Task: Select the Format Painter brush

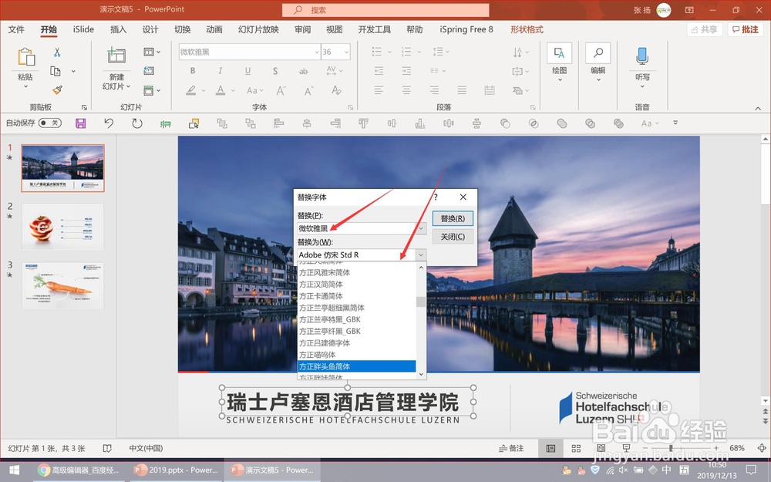Action: click(x=57, y=90)
